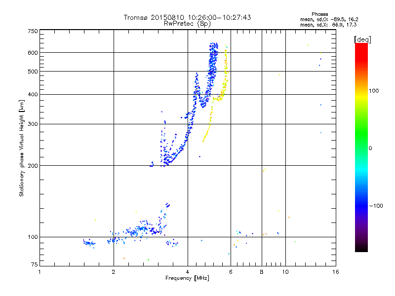Click x-axis tick label '16'

(x=336, y=272)
